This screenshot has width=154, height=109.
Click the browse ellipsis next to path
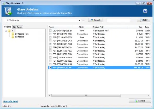pyautogui.click(x=83, y=21)
